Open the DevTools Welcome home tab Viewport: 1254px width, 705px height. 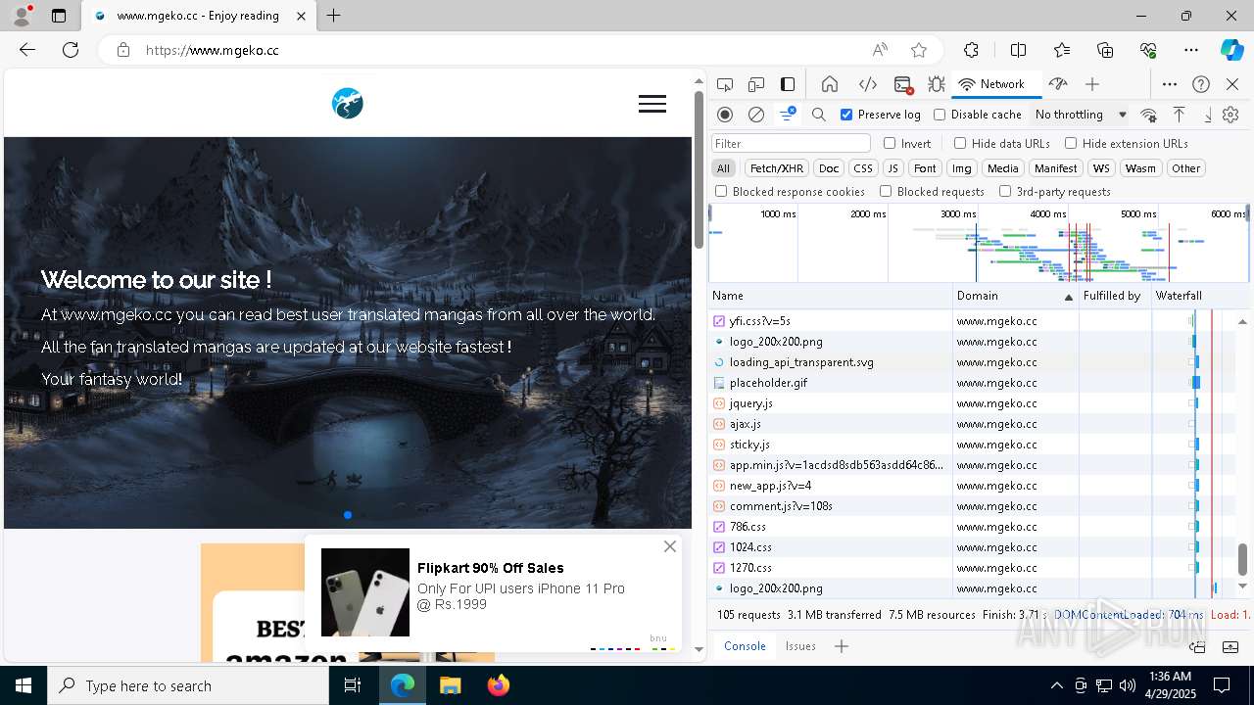pyautogui.click(x=830, y=84)
